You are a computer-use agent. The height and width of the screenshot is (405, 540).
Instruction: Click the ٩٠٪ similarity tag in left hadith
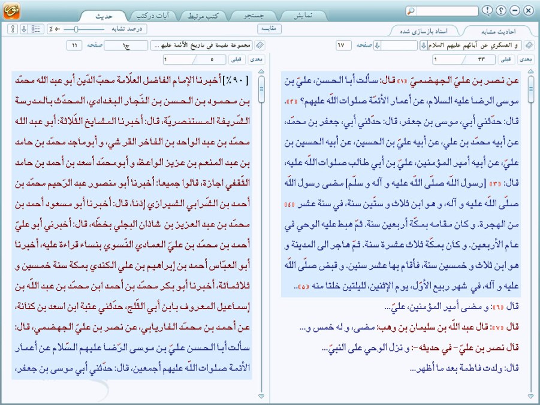[236, 81]
